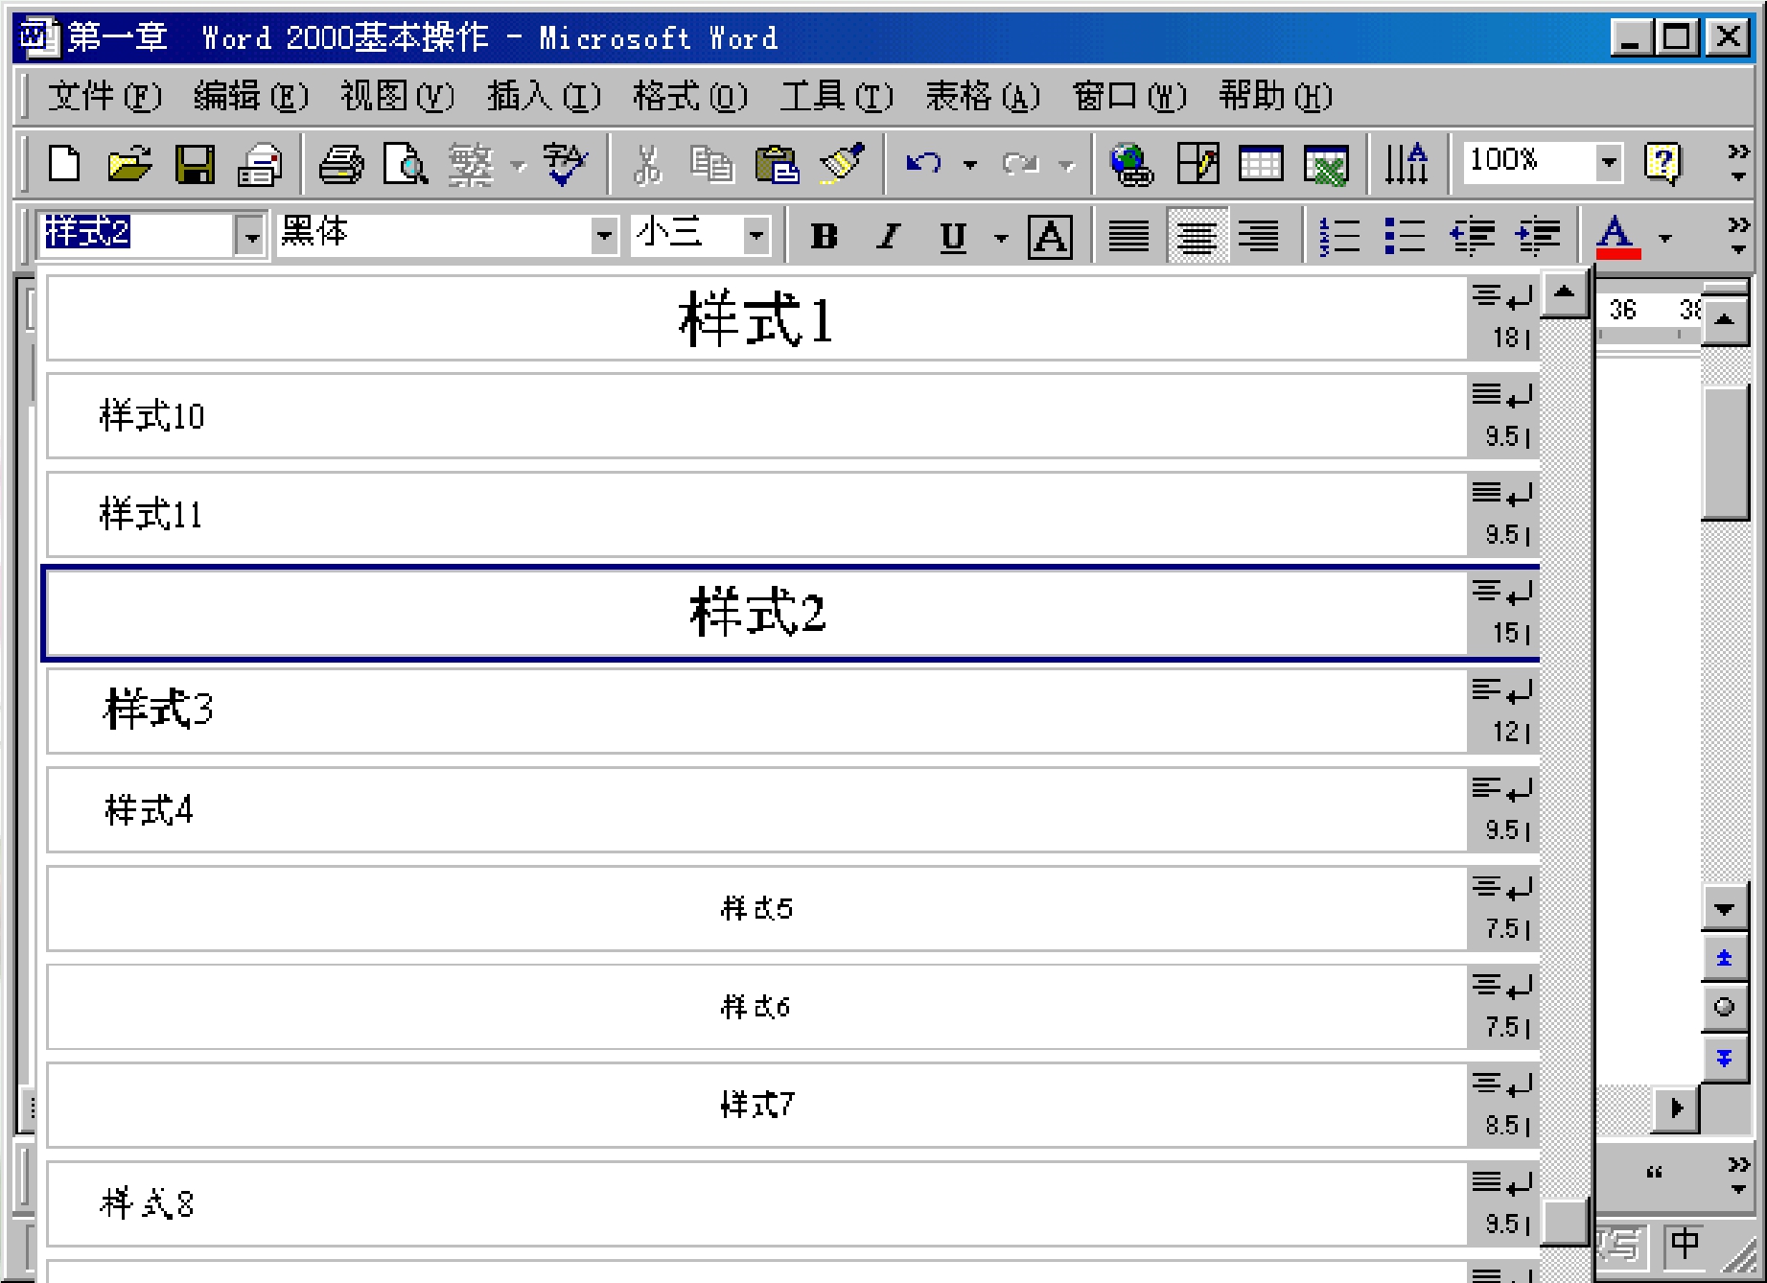Copy selection with the Copy icon

click(711, 164)
